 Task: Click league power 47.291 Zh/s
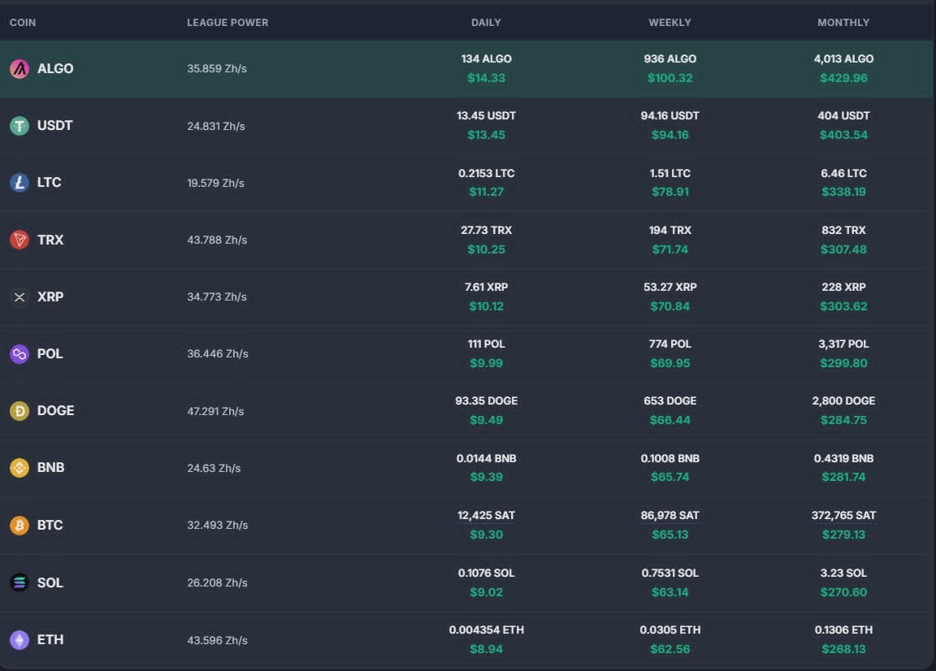(215, 411)
